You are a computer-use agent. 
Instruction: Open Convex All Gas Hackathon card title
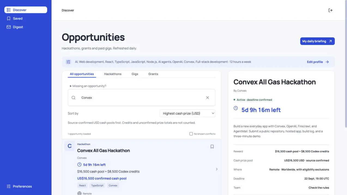(x=104, y=151)
